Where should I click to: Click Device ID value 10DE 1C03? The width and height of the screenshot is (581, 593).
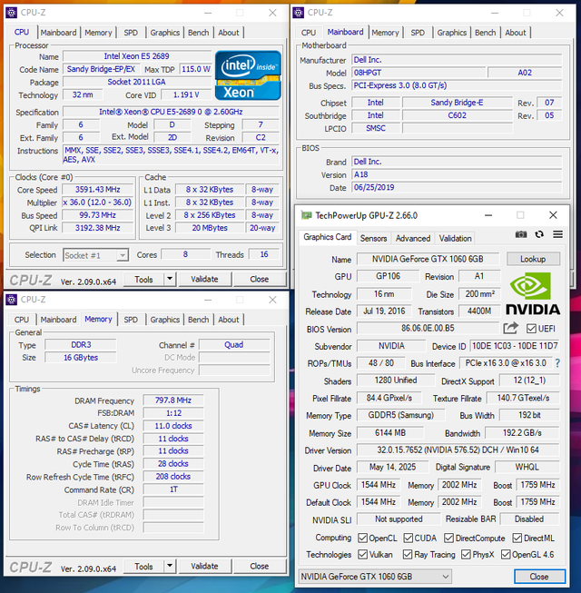click(515, 346)
